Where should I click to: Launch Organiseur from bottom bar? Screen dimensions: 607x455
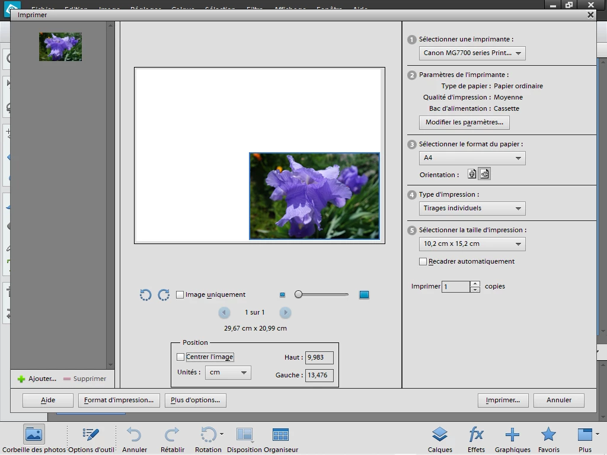[x=280, y=439]
